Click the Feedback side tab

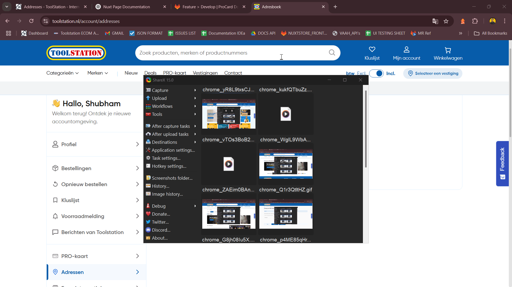click(x=502, y=163)
